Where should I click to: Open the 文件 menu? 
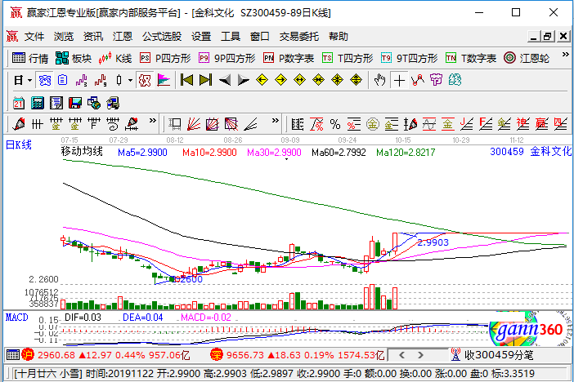coord(34,37)
